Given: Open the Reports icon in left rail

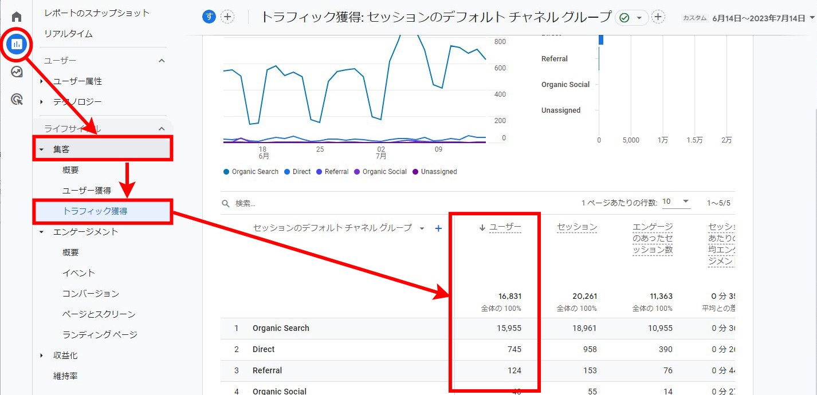Looking at the screenshot, I should (17, 44).
